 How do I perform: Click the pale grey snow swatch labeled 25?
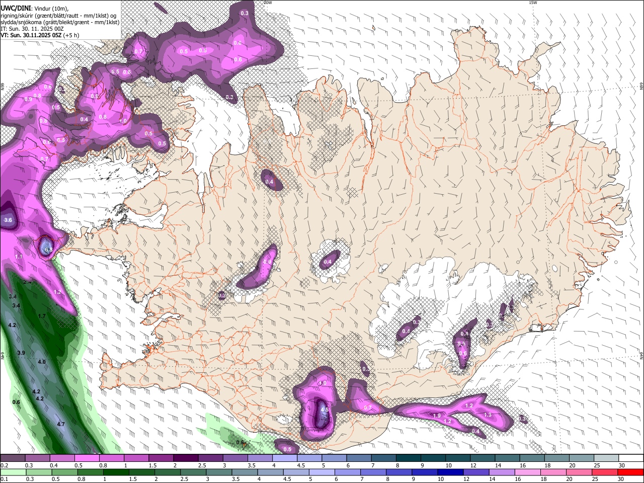click(606, 458)
